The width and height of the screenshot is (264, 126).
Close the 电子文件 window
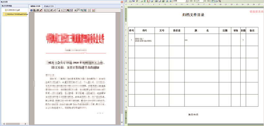click(x=121, y=2)
